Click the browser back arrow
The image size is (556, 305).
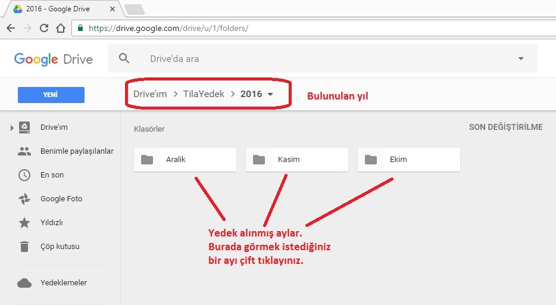click(x=11, y=28)
